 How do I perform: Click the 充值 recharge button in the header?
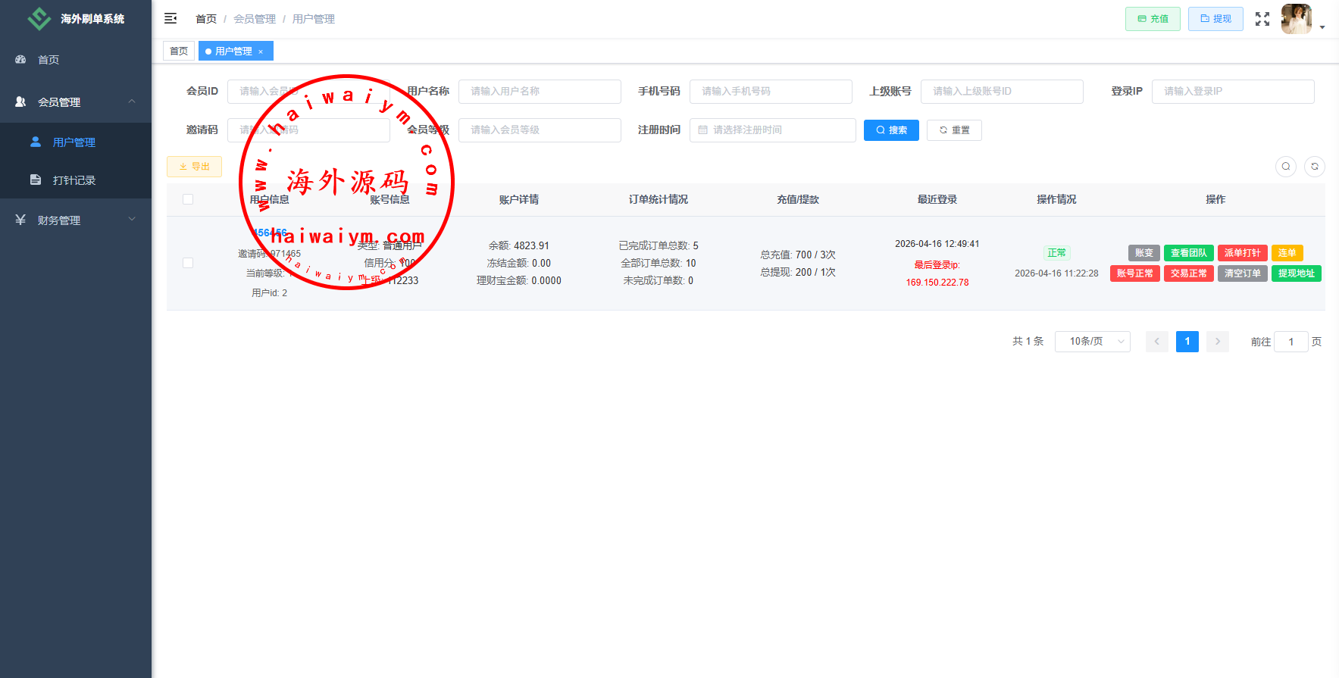(1152, 19)
